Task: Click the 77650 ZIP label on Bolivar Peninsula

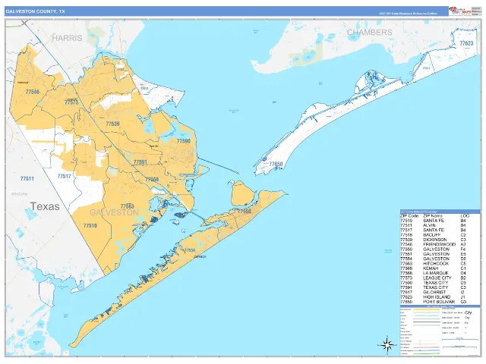Action: pyautogui.click(x=276, y=164)
